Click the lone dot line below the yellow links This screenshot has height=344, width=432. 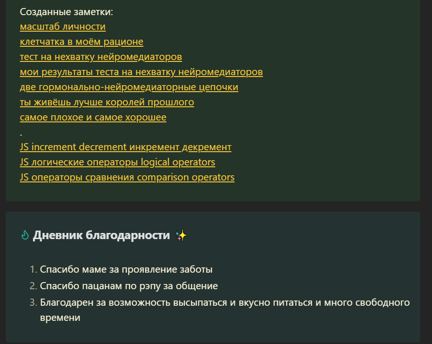[21, 135]
